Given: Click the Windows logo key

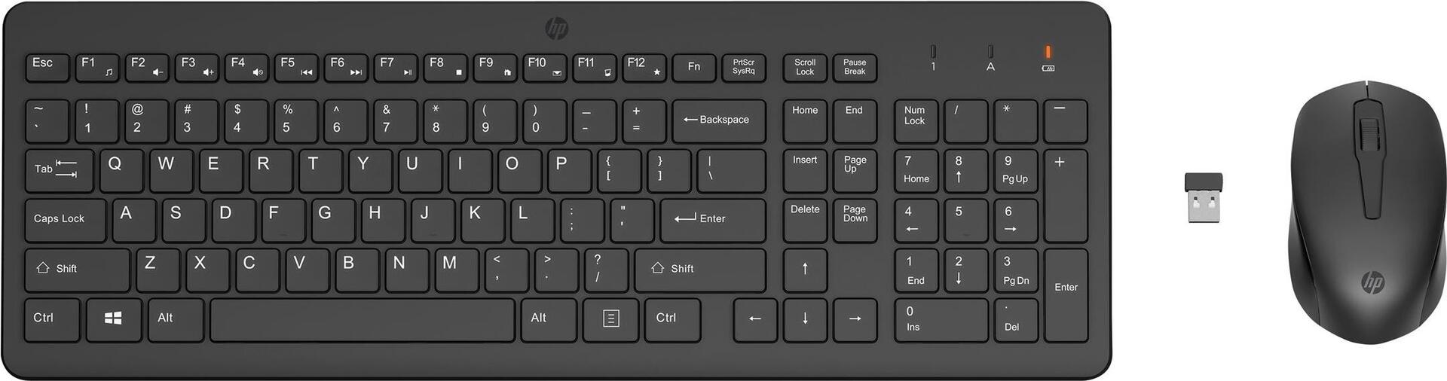Looking at the screenshot, I should [114, 320].
